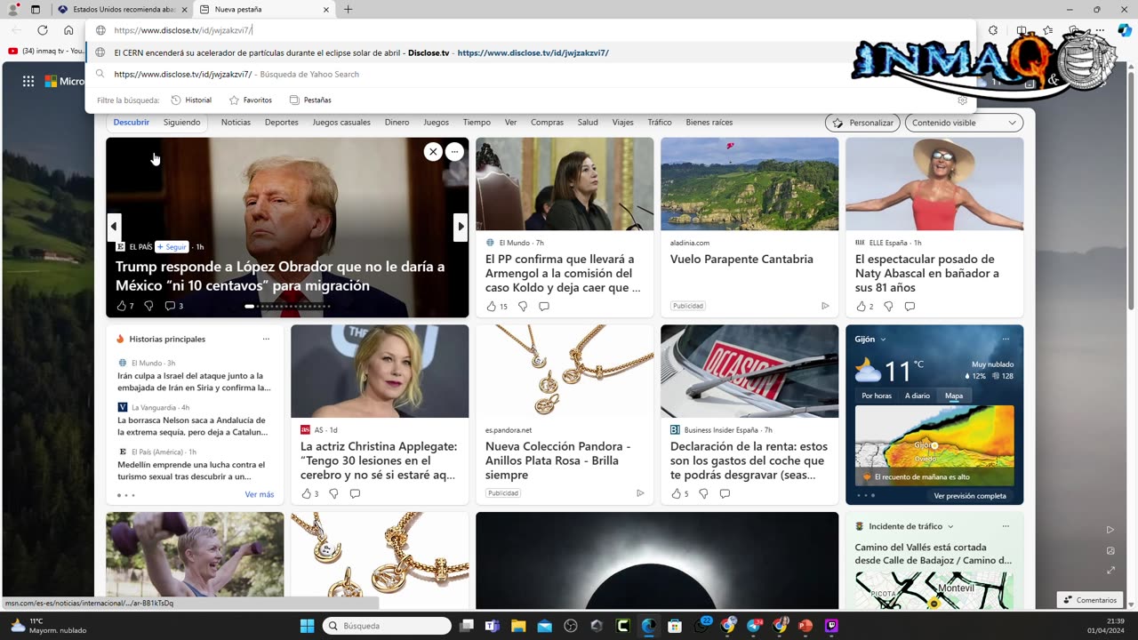
Task: Toggle Seguir for EL PAÍS source
Action: click(x=172, y=246)
